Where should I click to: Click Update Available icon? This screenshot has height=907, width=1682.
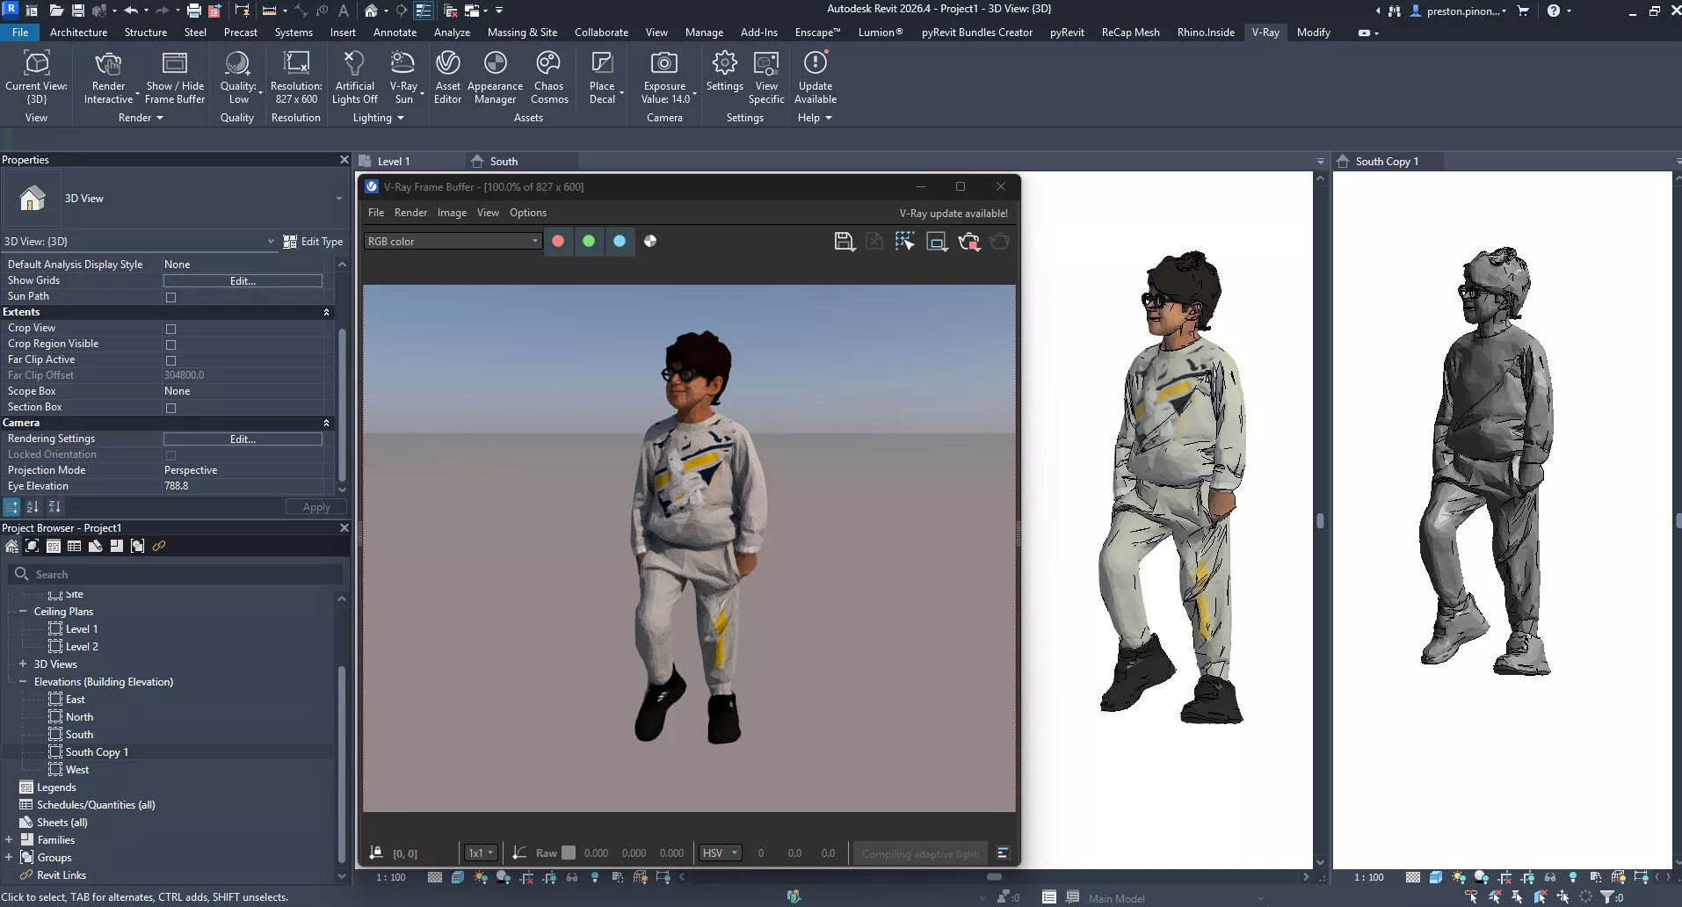pos(816,64)
